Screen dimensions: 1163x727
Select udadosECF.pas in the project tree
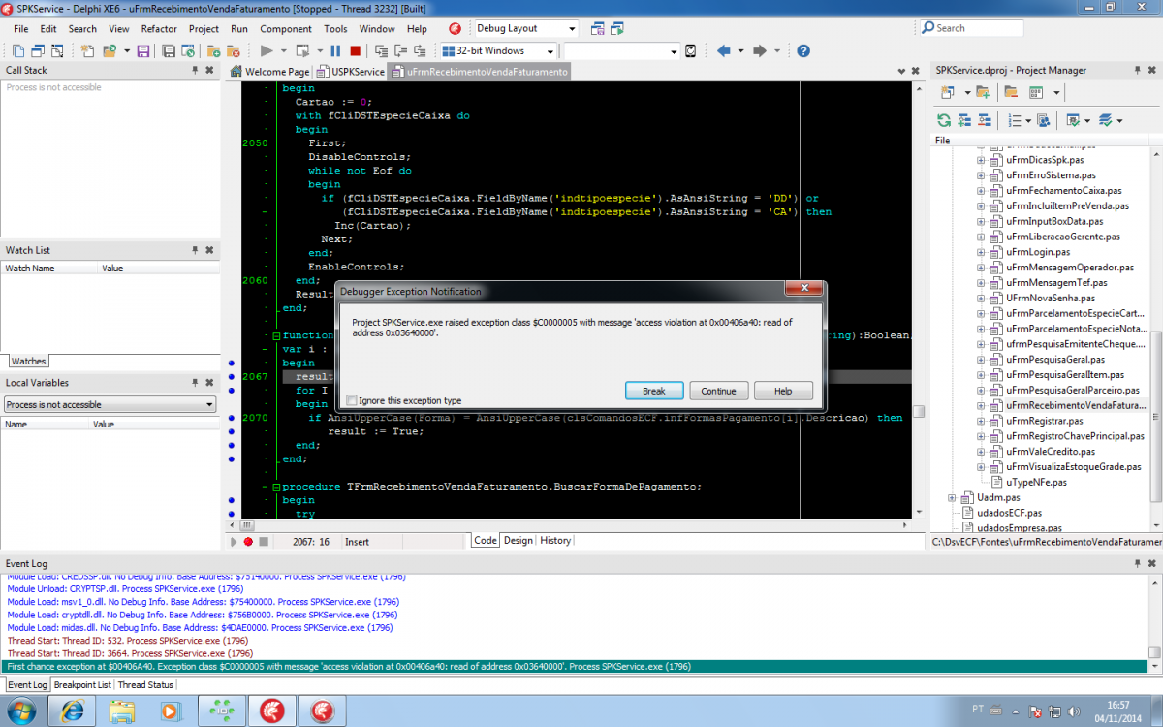[x=1009, y=513]
